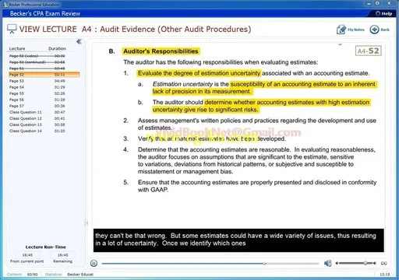Open Class Question 11
The image size is (399, 280).
click(x=37, y=112)
